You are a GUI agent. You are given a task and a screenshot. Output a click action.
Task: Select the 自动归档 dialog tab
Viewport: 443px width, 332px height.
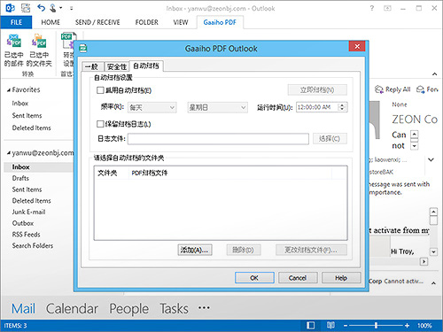coord(146,66)
